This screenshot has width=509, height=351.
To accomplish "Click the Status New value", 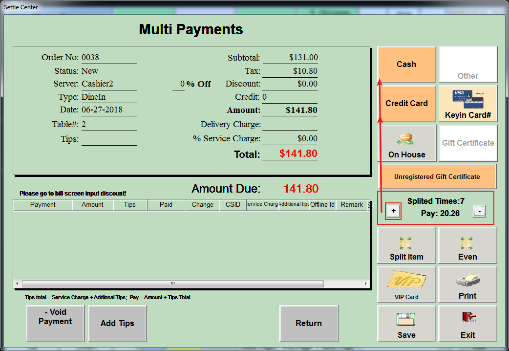I will click(x=89, y=71).
